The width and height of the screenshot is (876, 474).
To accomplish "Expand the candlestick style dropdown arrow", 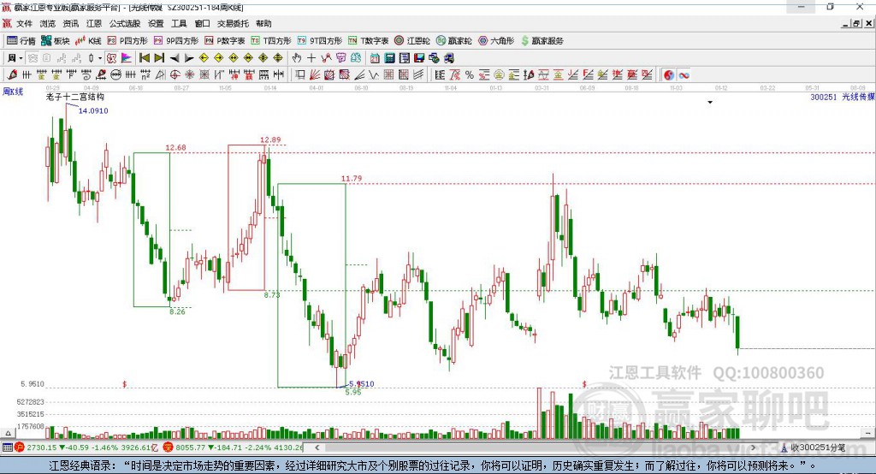I will 100,58.
